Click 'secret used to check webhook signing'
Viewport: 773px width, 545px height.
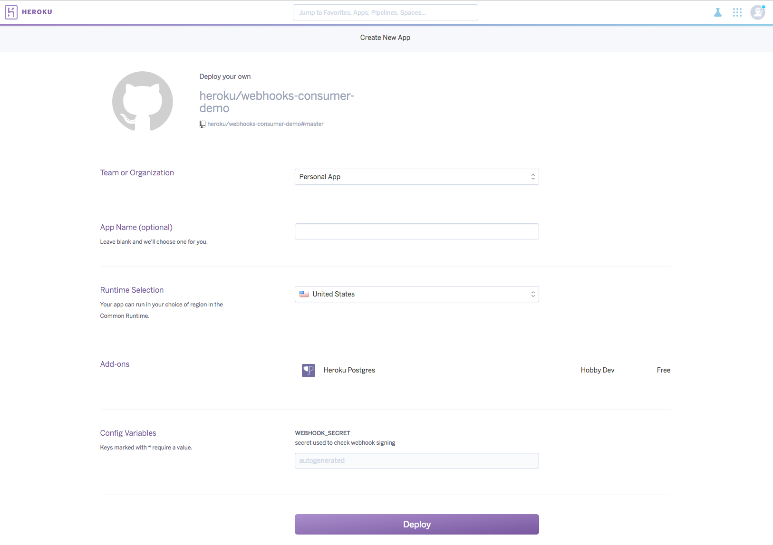345,443
